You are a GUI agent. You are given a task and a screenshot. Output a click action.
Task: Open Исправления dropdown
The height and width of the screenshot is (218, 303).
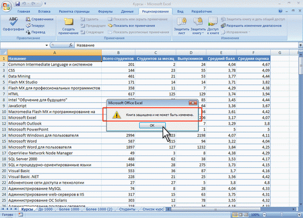(236, 32)
